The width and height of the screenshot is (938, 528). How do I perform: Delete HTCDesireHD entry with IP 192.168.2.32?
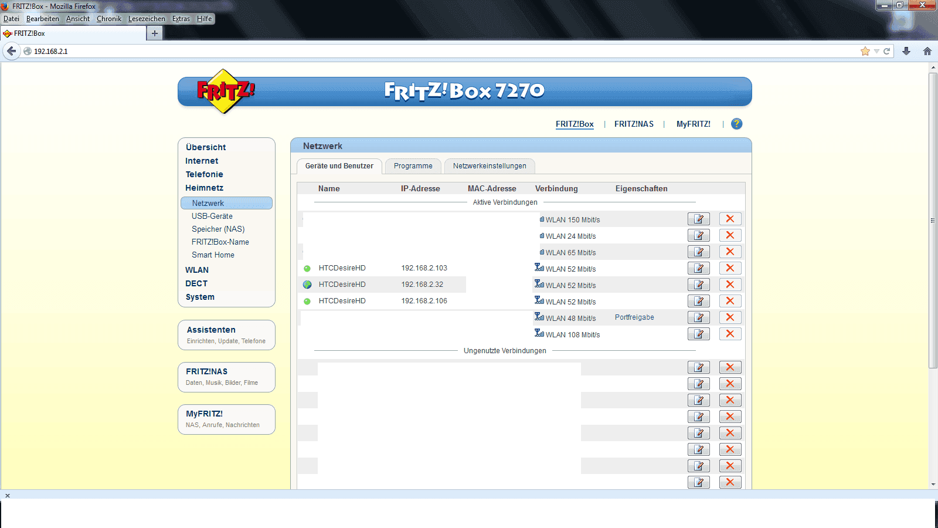point(730,285)
